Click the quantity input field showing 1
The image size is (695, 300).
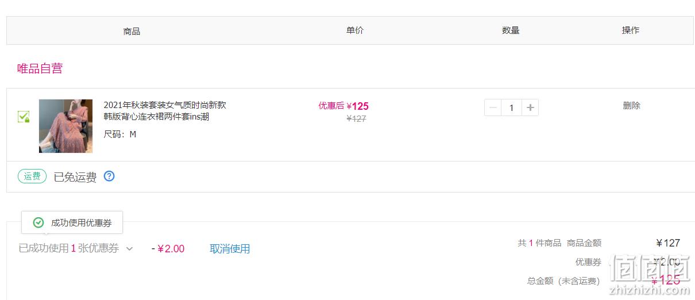[x=511, y=107]
